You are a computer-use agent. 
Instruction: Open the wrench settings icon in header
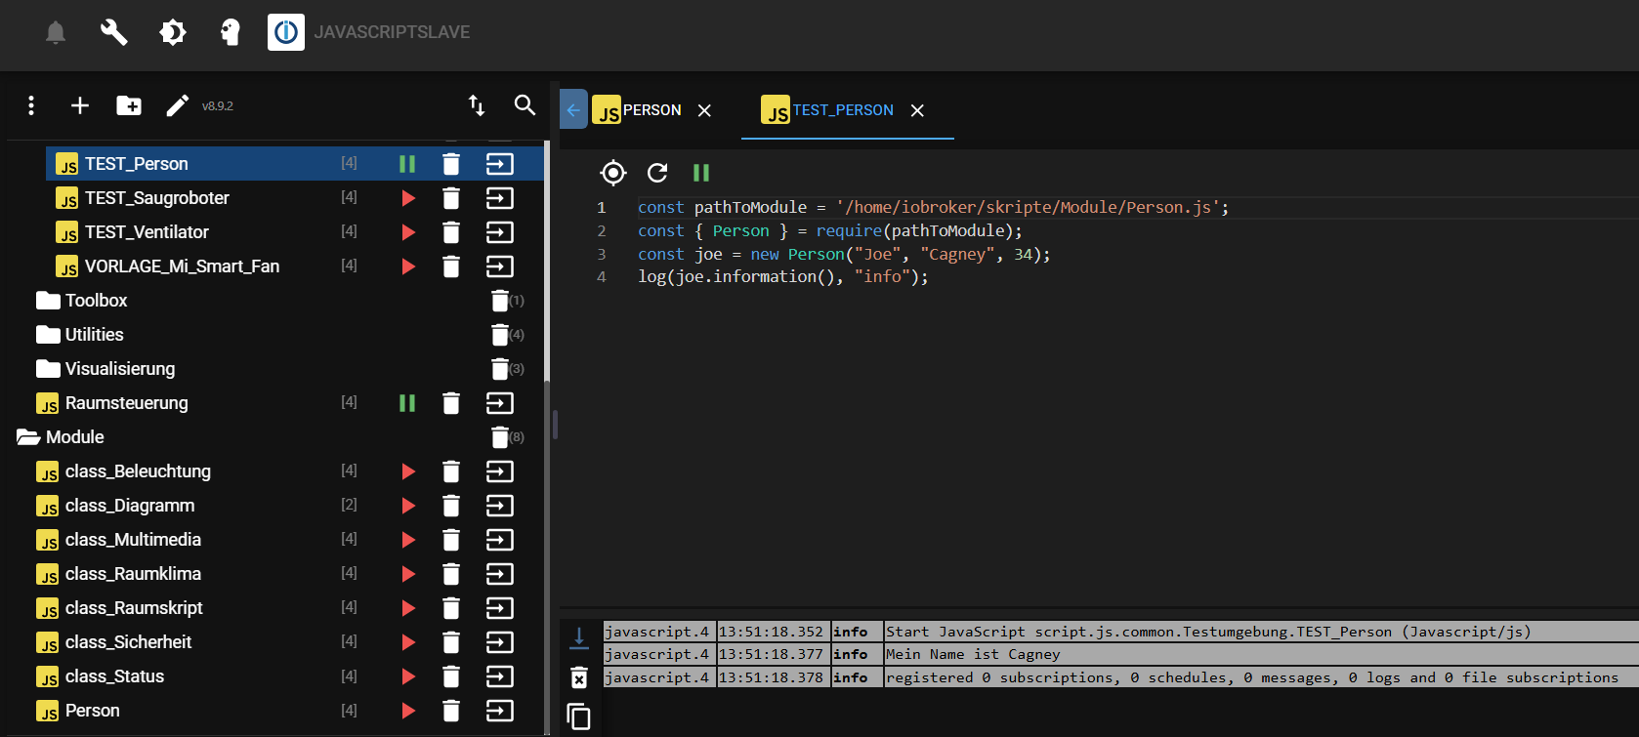114,32
